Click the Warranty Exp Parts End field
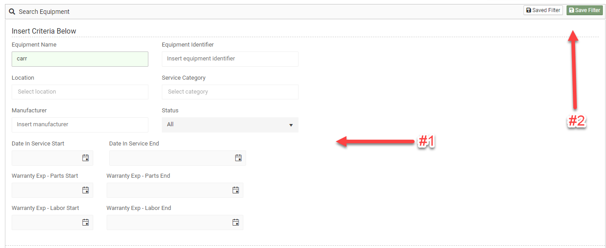Image resolution: width=606 pixels, height=248 pixels. tap(169, 190)
